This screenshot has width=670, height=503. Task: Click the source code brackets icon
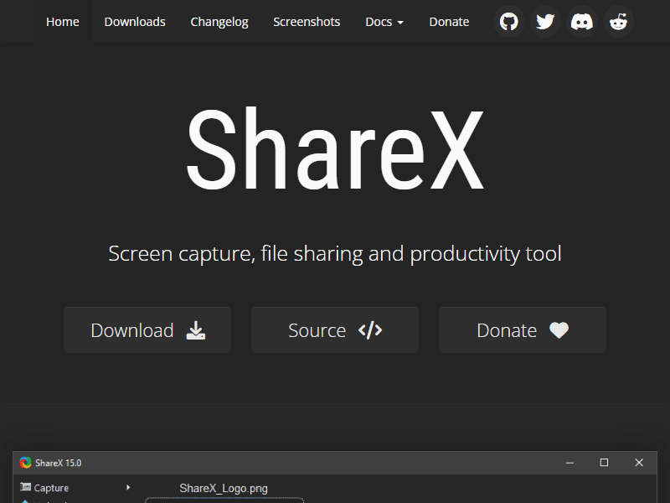point(370,330)
